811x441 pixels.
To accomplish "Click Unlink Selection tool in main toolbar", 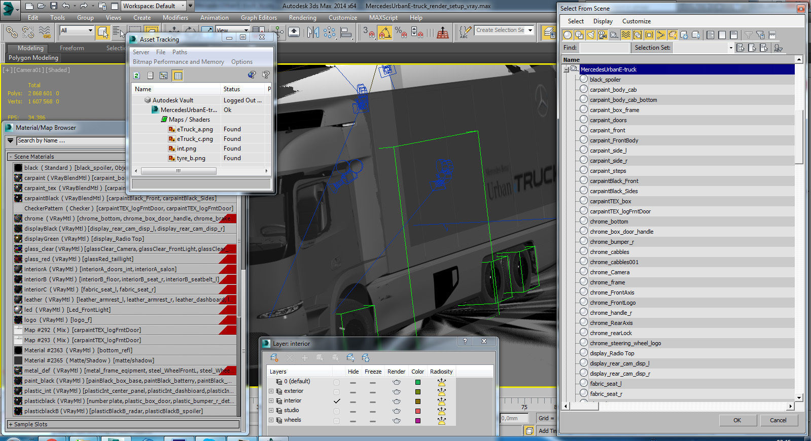I will (28, 32).
